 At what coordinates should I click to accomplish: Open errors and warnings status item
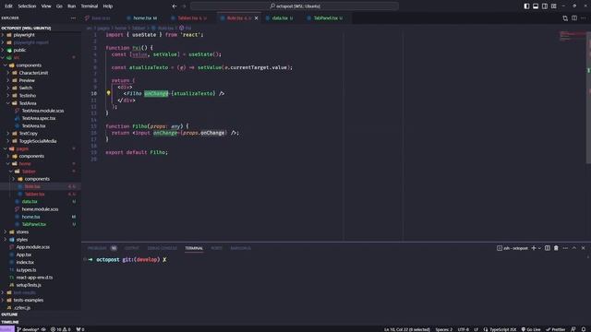(61, 329)
